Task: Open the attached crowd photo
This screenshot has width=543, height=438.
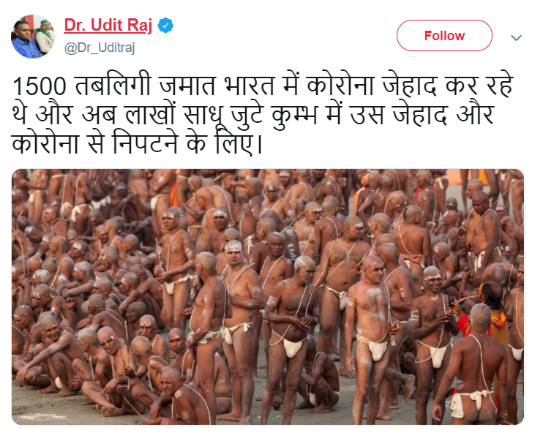Action: tap(268, 297)
